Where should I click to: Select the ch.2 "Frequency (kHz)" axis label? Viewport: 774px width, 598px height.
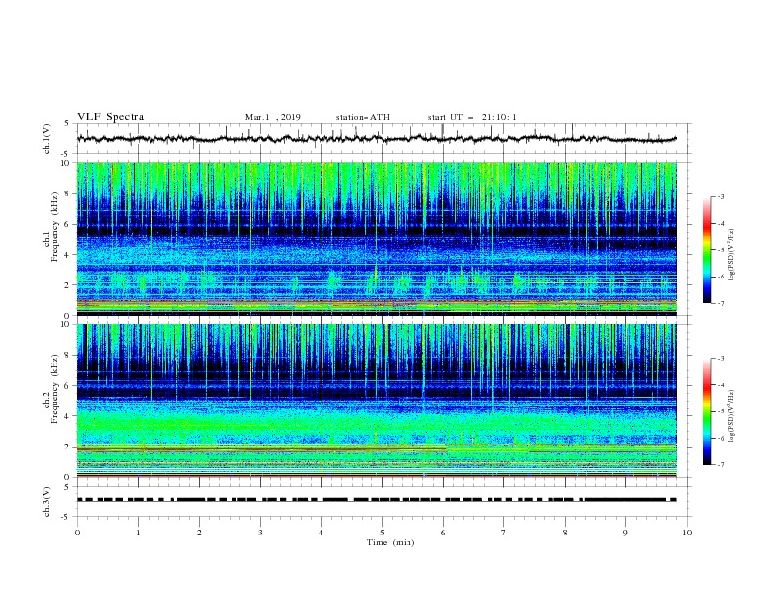55,388
